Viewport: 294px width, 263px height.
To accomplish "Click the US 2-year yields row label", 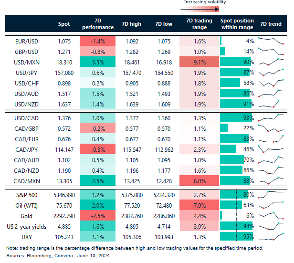I will [27, 226].
